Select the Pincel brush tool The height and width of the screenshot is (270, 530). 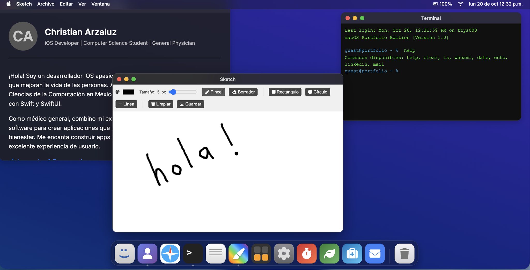click(214, 92)
